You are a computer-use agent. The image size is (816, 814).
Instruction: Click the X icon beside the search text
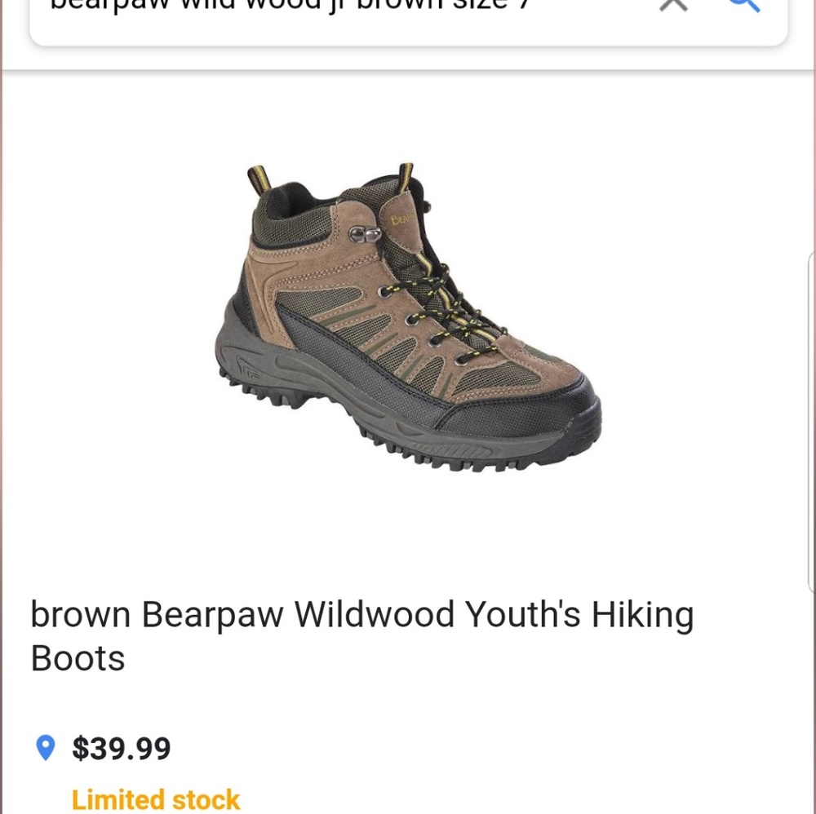tap(672, 5)
